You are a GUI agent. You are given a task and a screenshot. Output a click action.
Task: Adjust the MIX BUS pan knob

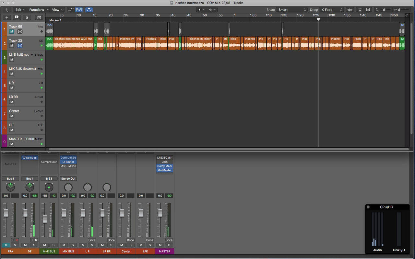point(68,187)
